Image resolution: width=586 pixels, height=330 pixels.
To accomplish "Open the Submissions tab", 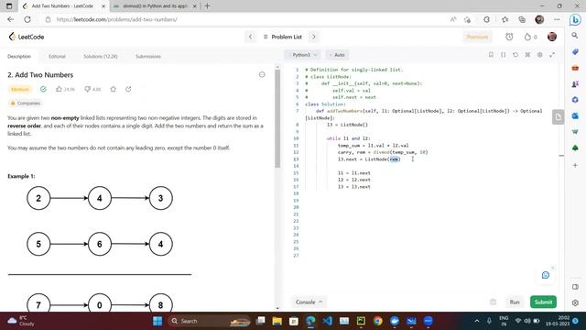I will pyautogui.click(x=148, y=57).
